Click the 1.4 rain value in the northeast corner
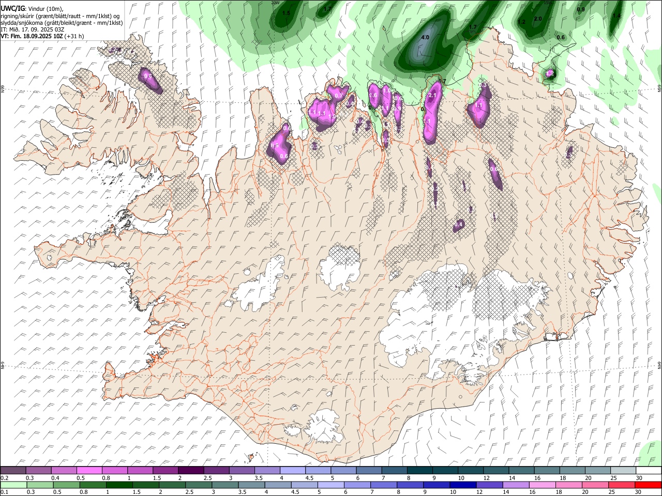 [616, 16]
